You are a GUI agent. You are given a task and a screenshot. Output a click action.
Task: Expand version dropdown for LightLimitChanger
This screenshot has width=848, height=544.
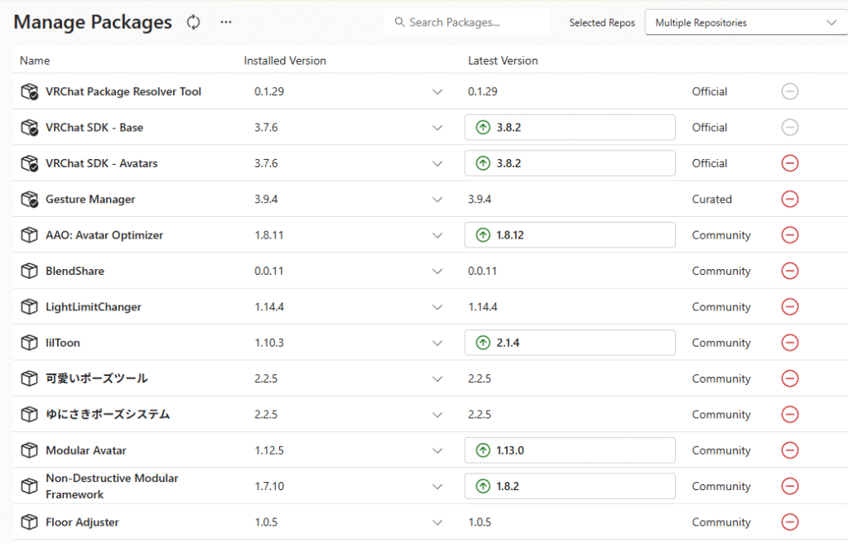pos(437,307)
